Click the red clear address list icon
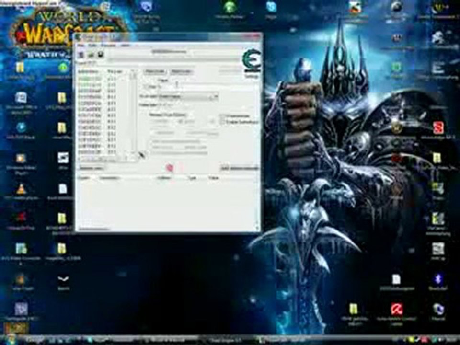Image resolution: width=460 pixels, height=345 pixels. [x=170, y=168]
